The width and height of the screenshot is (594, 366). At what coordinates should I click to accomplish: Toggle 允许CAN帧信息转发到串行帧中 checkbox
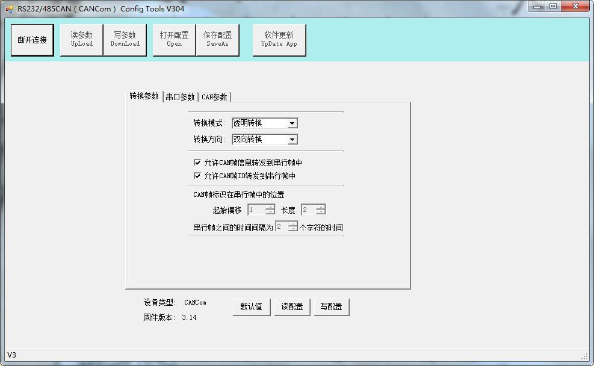197,163
